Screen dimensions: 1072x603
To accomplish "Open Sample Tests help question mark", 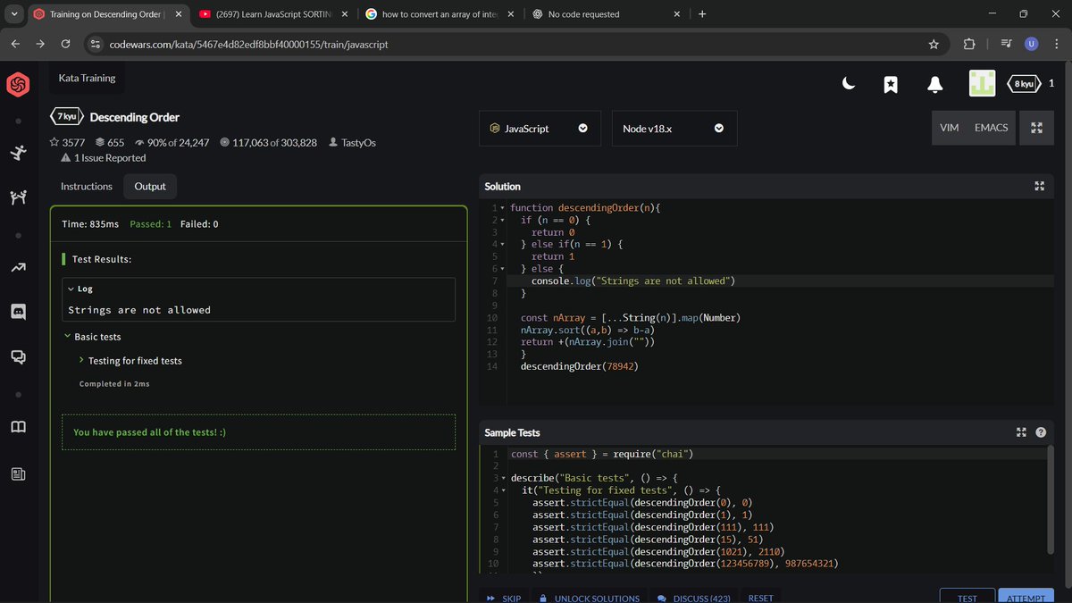I will (x=1040, y=431).
